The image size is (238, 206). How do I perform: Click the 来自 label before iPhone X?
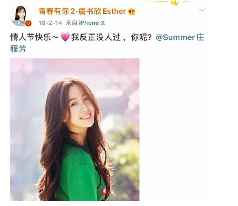(71, 23)
